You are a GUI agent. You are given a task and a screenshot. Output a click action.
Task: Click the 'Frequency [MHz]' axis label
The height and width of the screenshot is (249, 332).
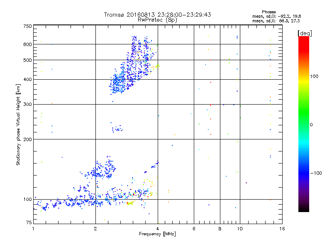coord(157,234)
